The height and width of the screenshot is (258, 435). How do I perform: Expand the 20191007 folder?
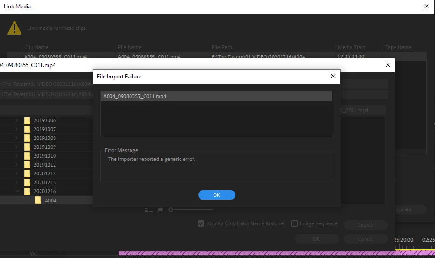pos(16,129)
